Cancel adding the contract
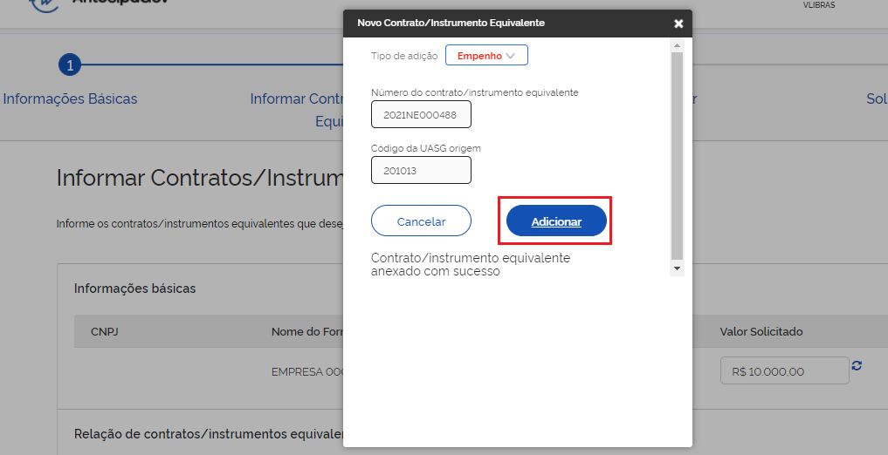 tap(421, 221)
